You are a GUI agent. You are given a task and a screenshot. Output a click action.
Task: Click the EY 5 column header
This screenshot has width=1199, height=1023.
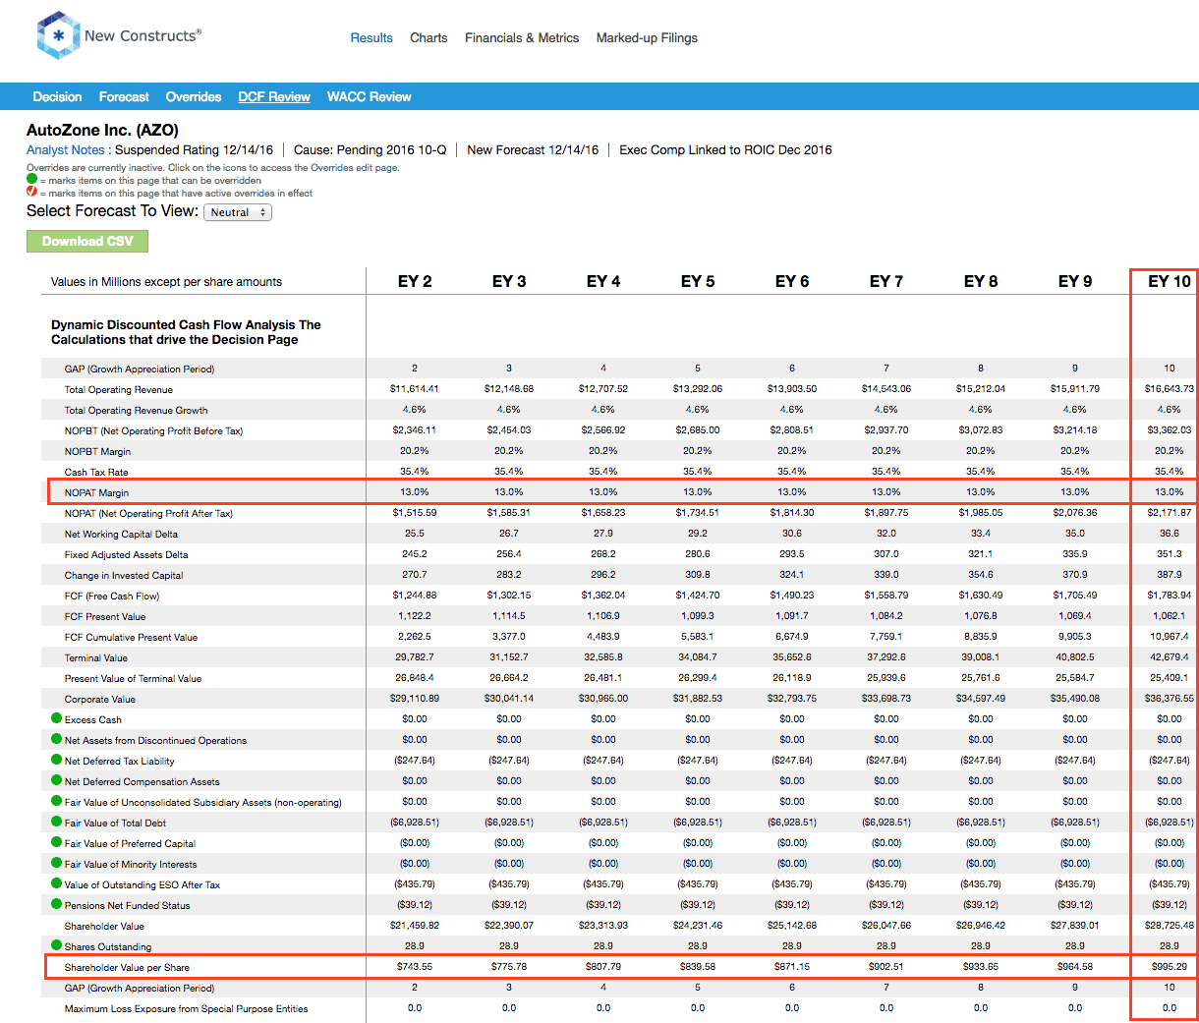pos(698,281)
